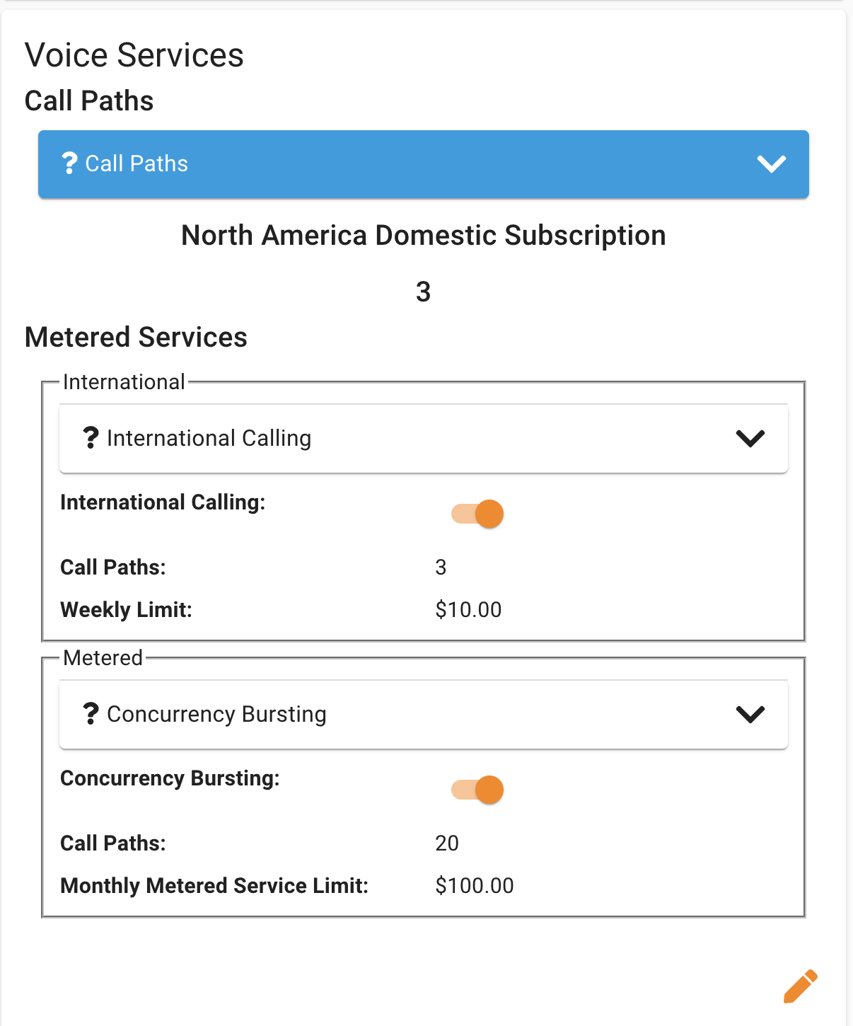Screen dimensions: 853x1026
Task: Click question mark icon beside Concurrency Bursting
Action: click(91, 714)
